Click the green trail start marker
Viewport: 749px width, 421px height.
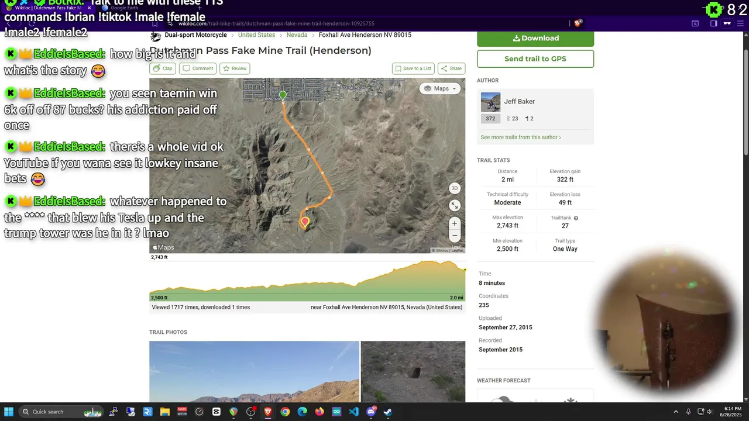(283, 96)
